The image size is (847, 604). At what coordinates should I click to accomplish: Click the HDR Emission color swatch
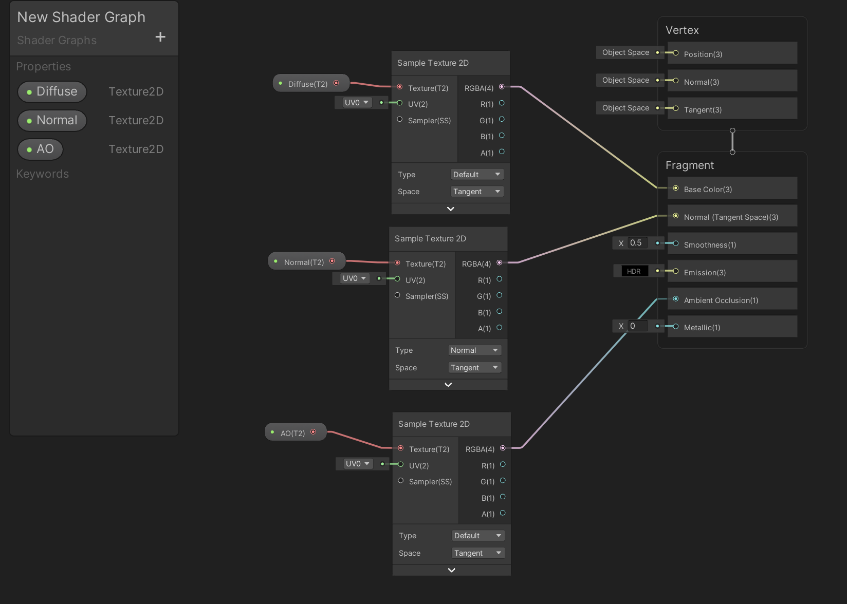[634, 271]
